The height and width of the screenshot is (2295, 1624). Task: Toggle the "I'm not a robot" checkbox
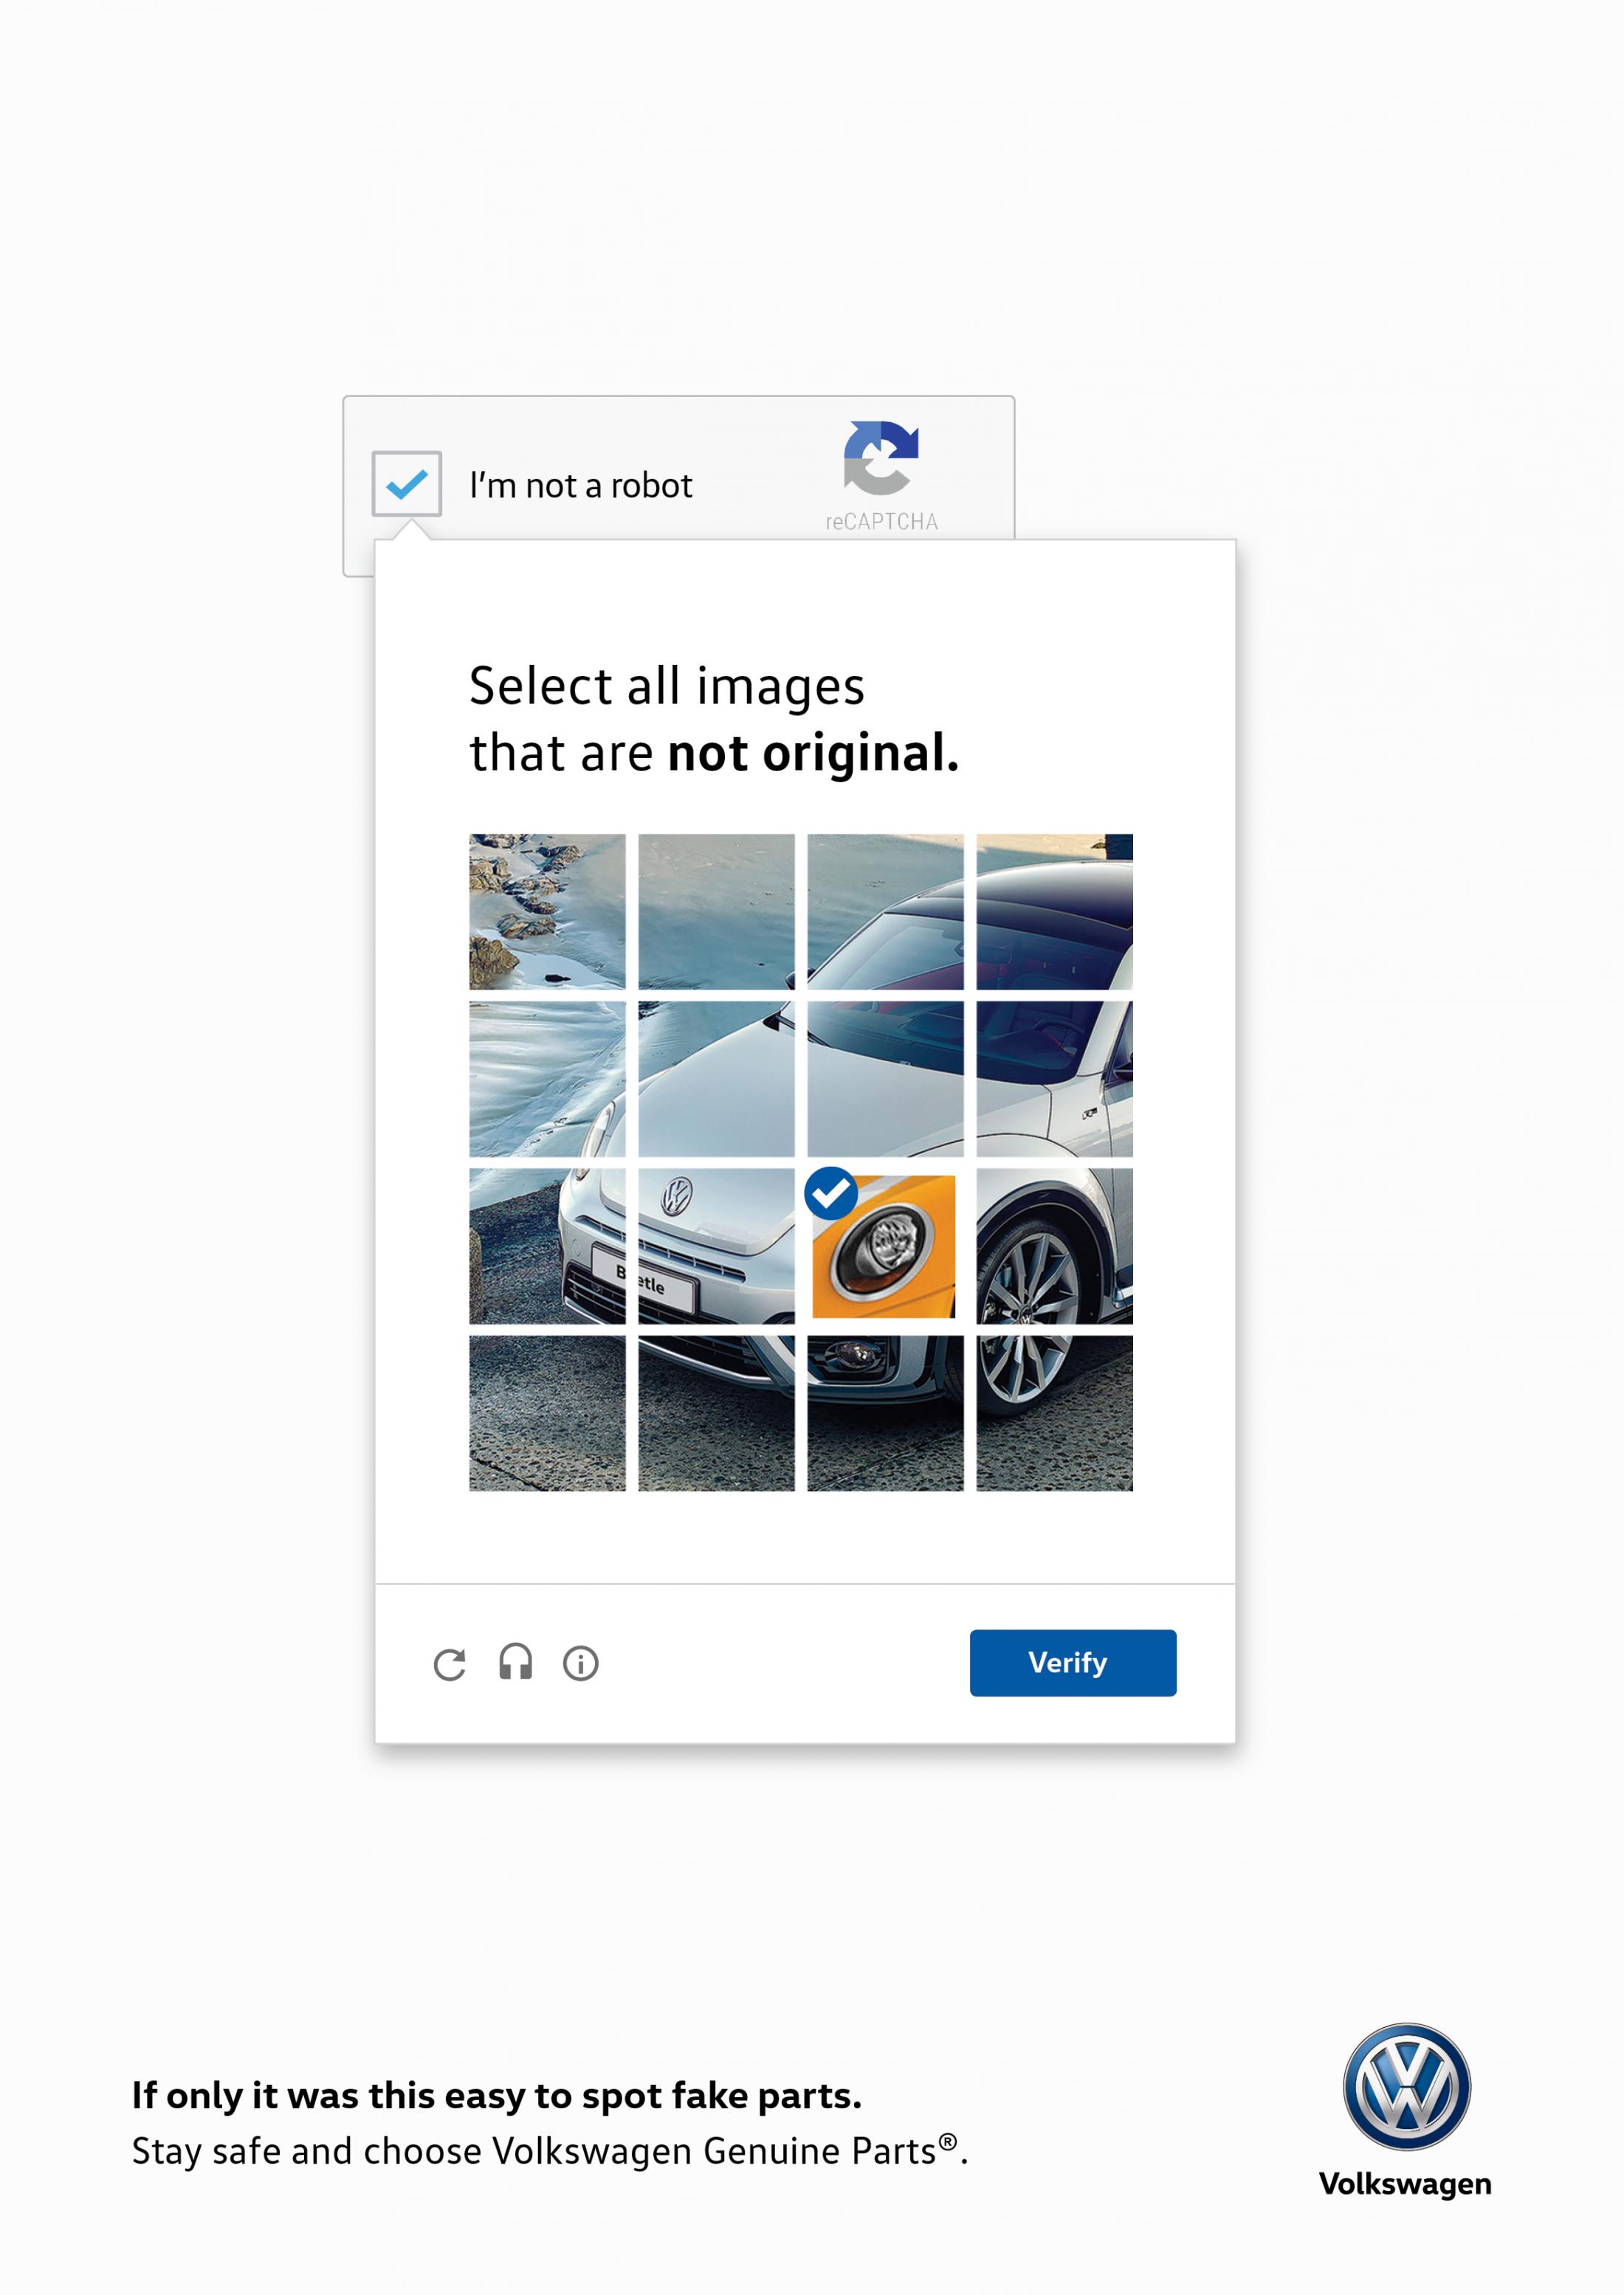point(406,484)
